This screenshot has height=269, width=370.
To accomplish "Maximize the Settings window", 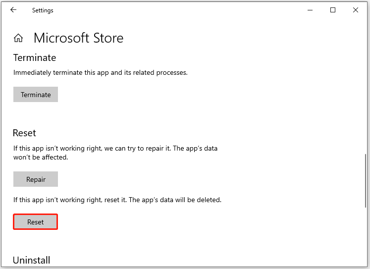I will [x=333, y=10].
